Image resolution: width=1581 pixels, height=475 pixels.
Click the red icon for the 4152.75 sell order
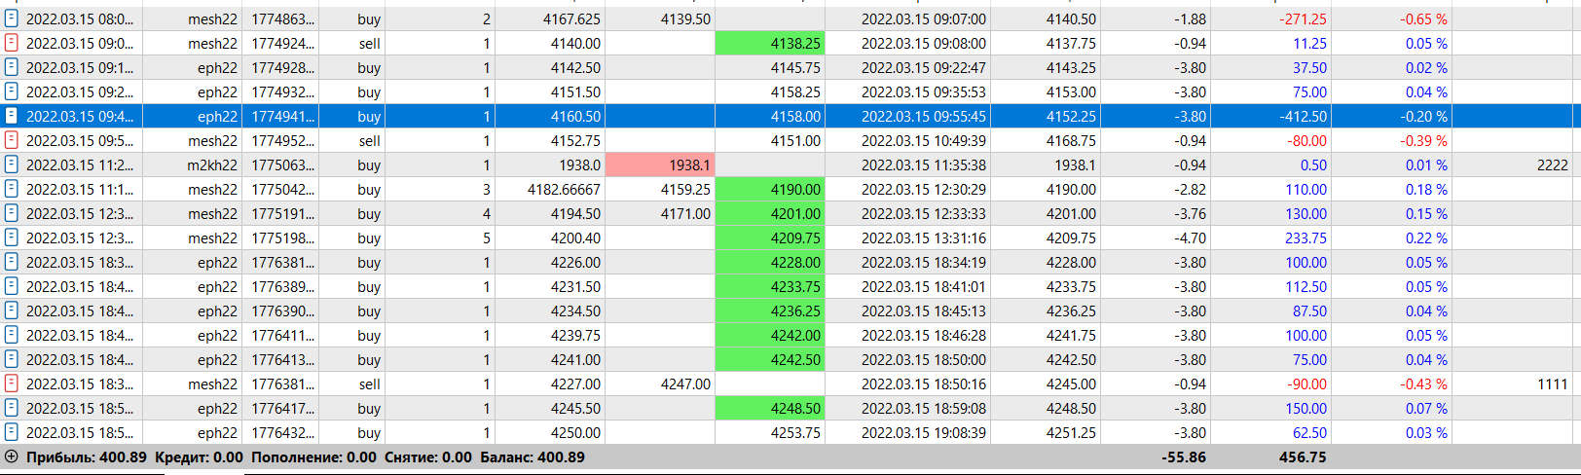(x=12, y=140)
